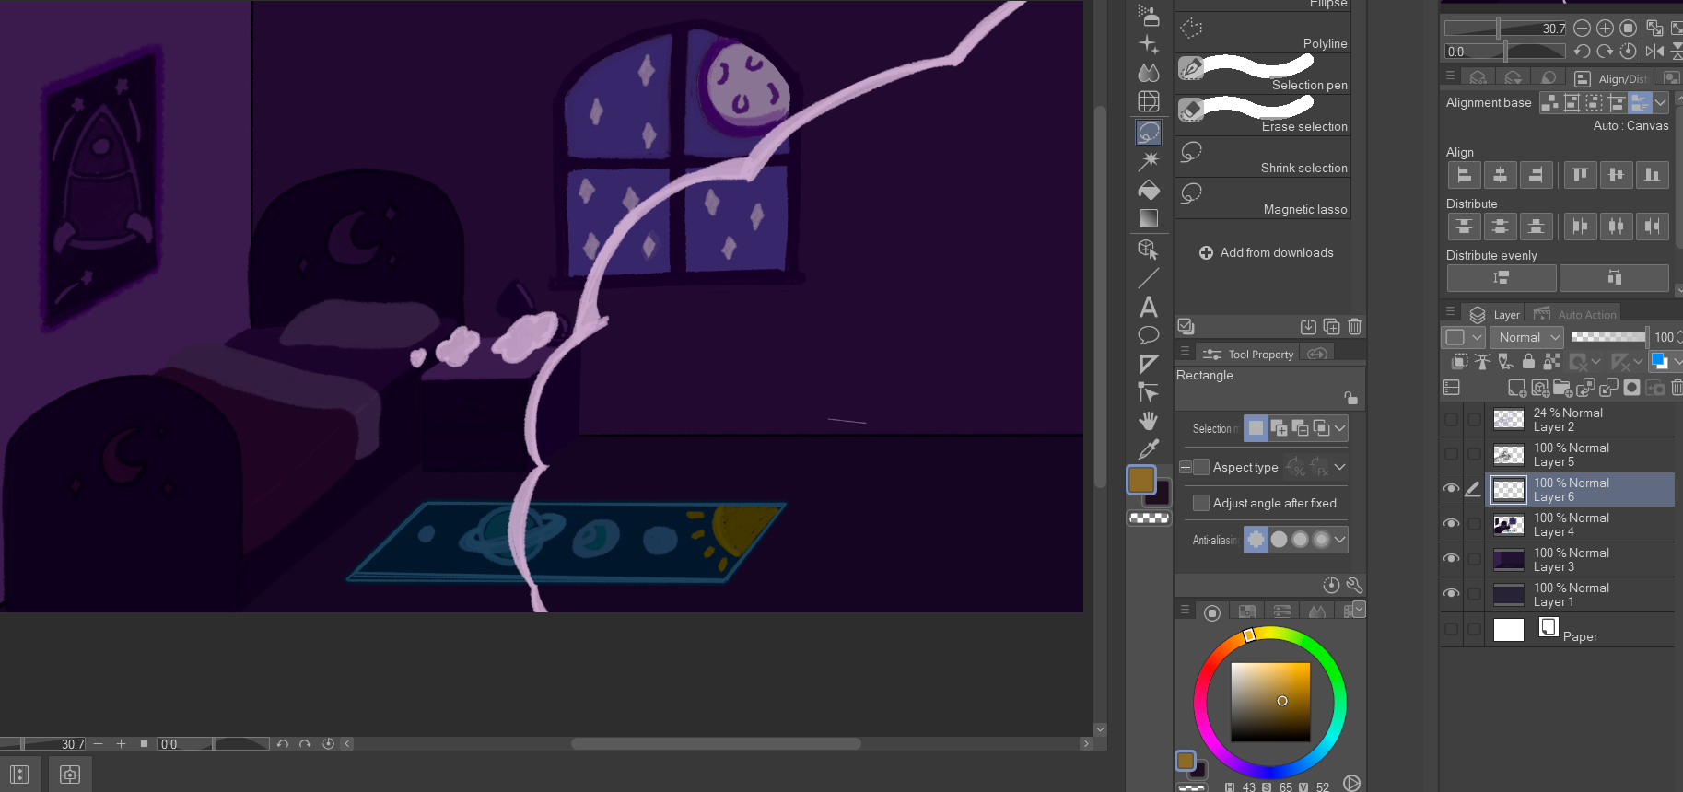Choose the Magnetic lasso sub tool
1683x792 pixels.
pyautogui.click(x=1264, y=198)
